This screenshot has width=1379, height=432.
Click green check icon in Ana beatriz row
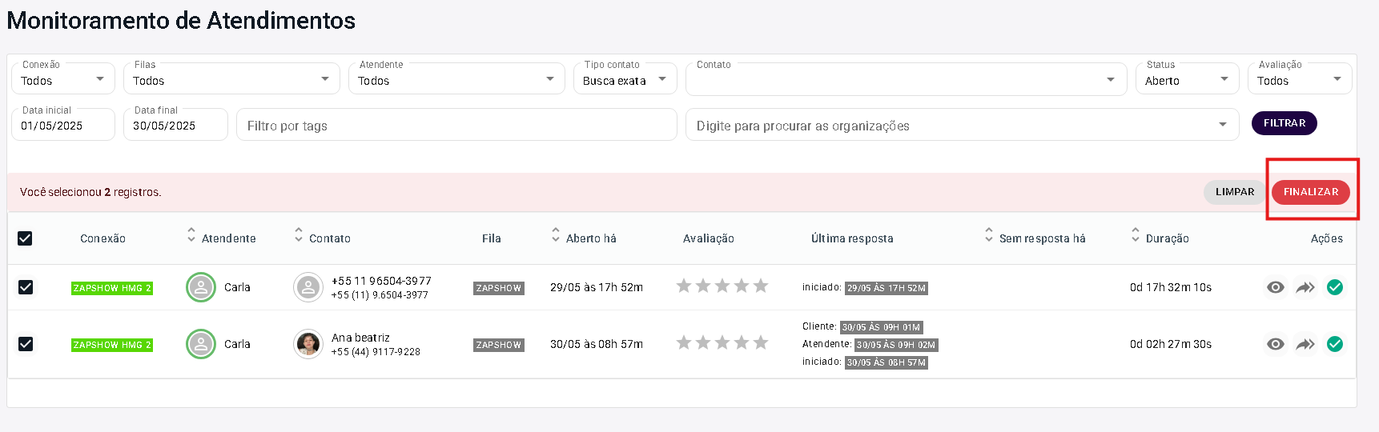click(1335, 344)
